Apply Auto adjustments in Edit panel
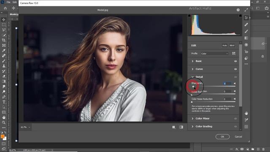 tap(224, 46)
